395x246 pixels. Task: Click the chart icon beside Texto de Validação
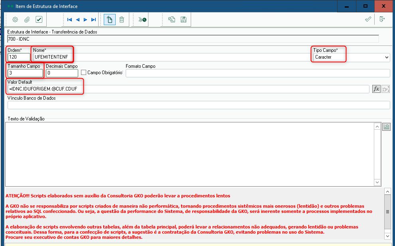[x=386, y=127]
